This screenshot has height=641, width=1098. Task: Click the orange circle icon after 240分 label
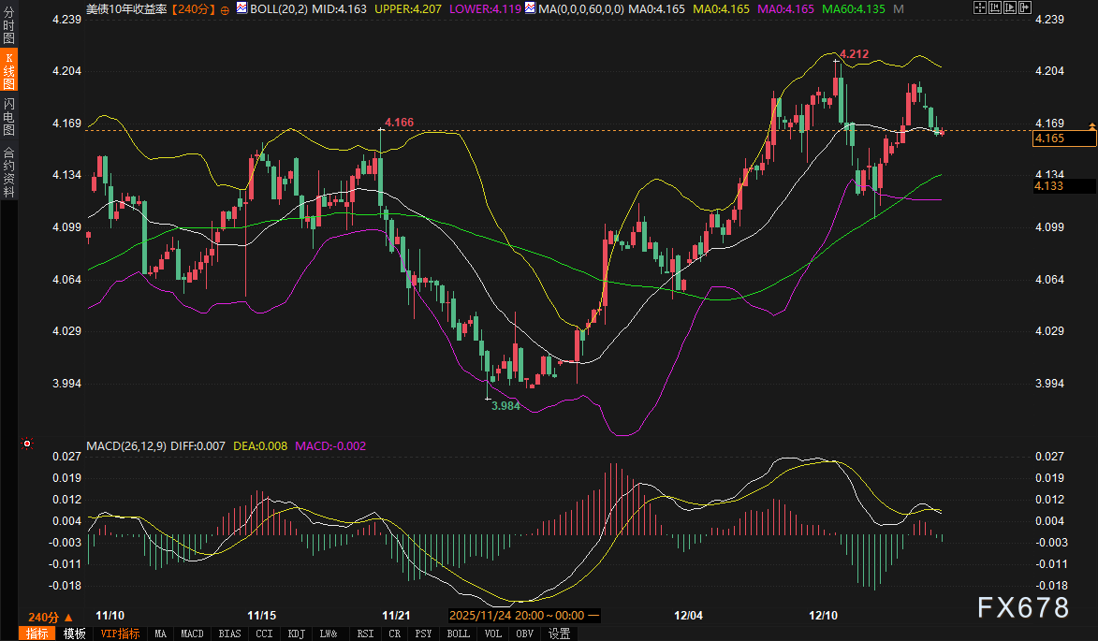(x=225, y=8)
